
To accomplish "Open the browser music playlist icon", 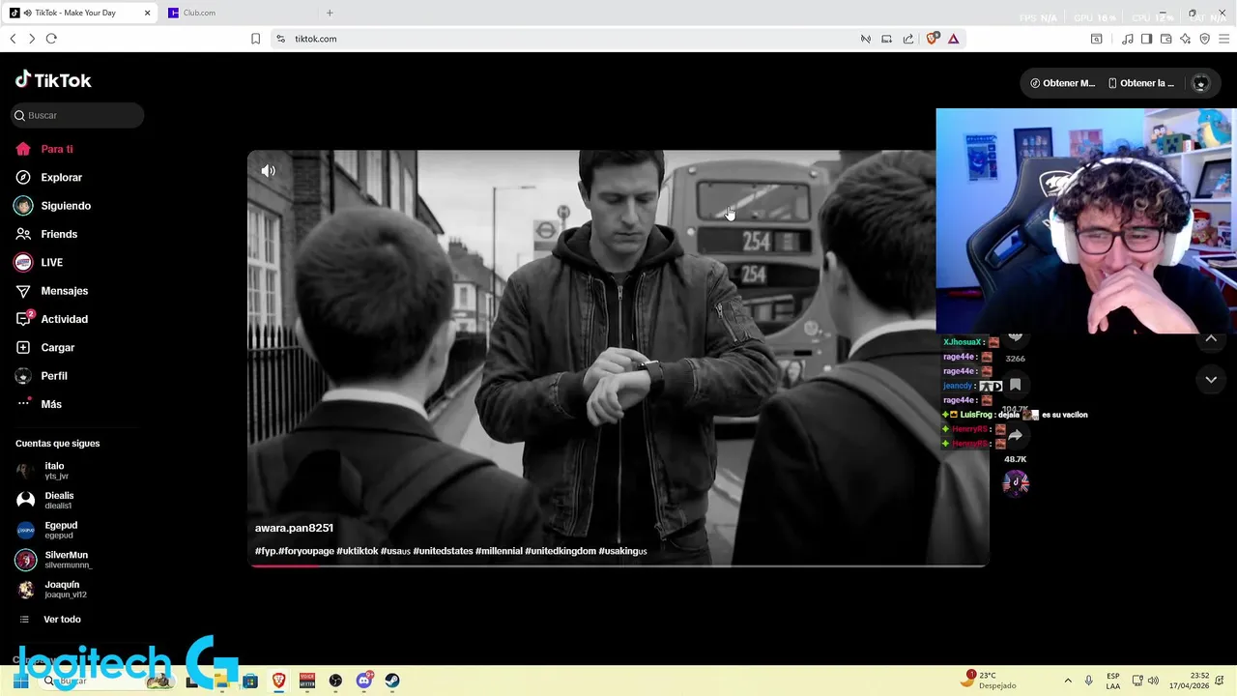I will (x=1127, y=39).
